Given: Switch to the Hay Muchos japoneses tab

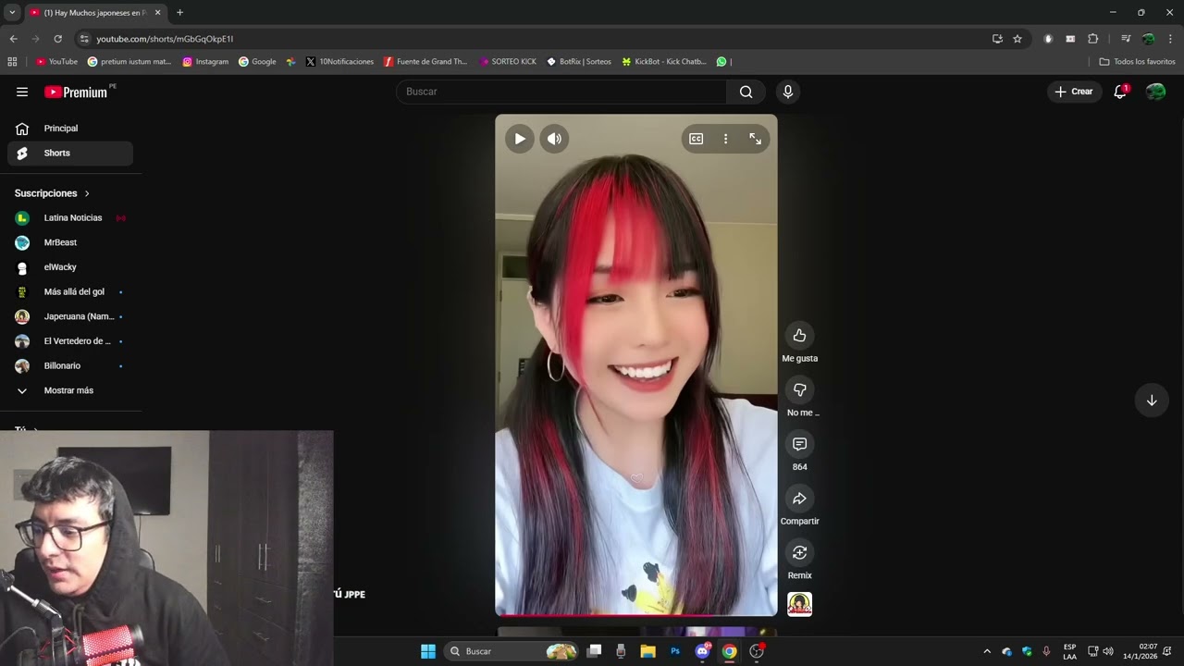Looking at the screenshot, I should [94, 13].
